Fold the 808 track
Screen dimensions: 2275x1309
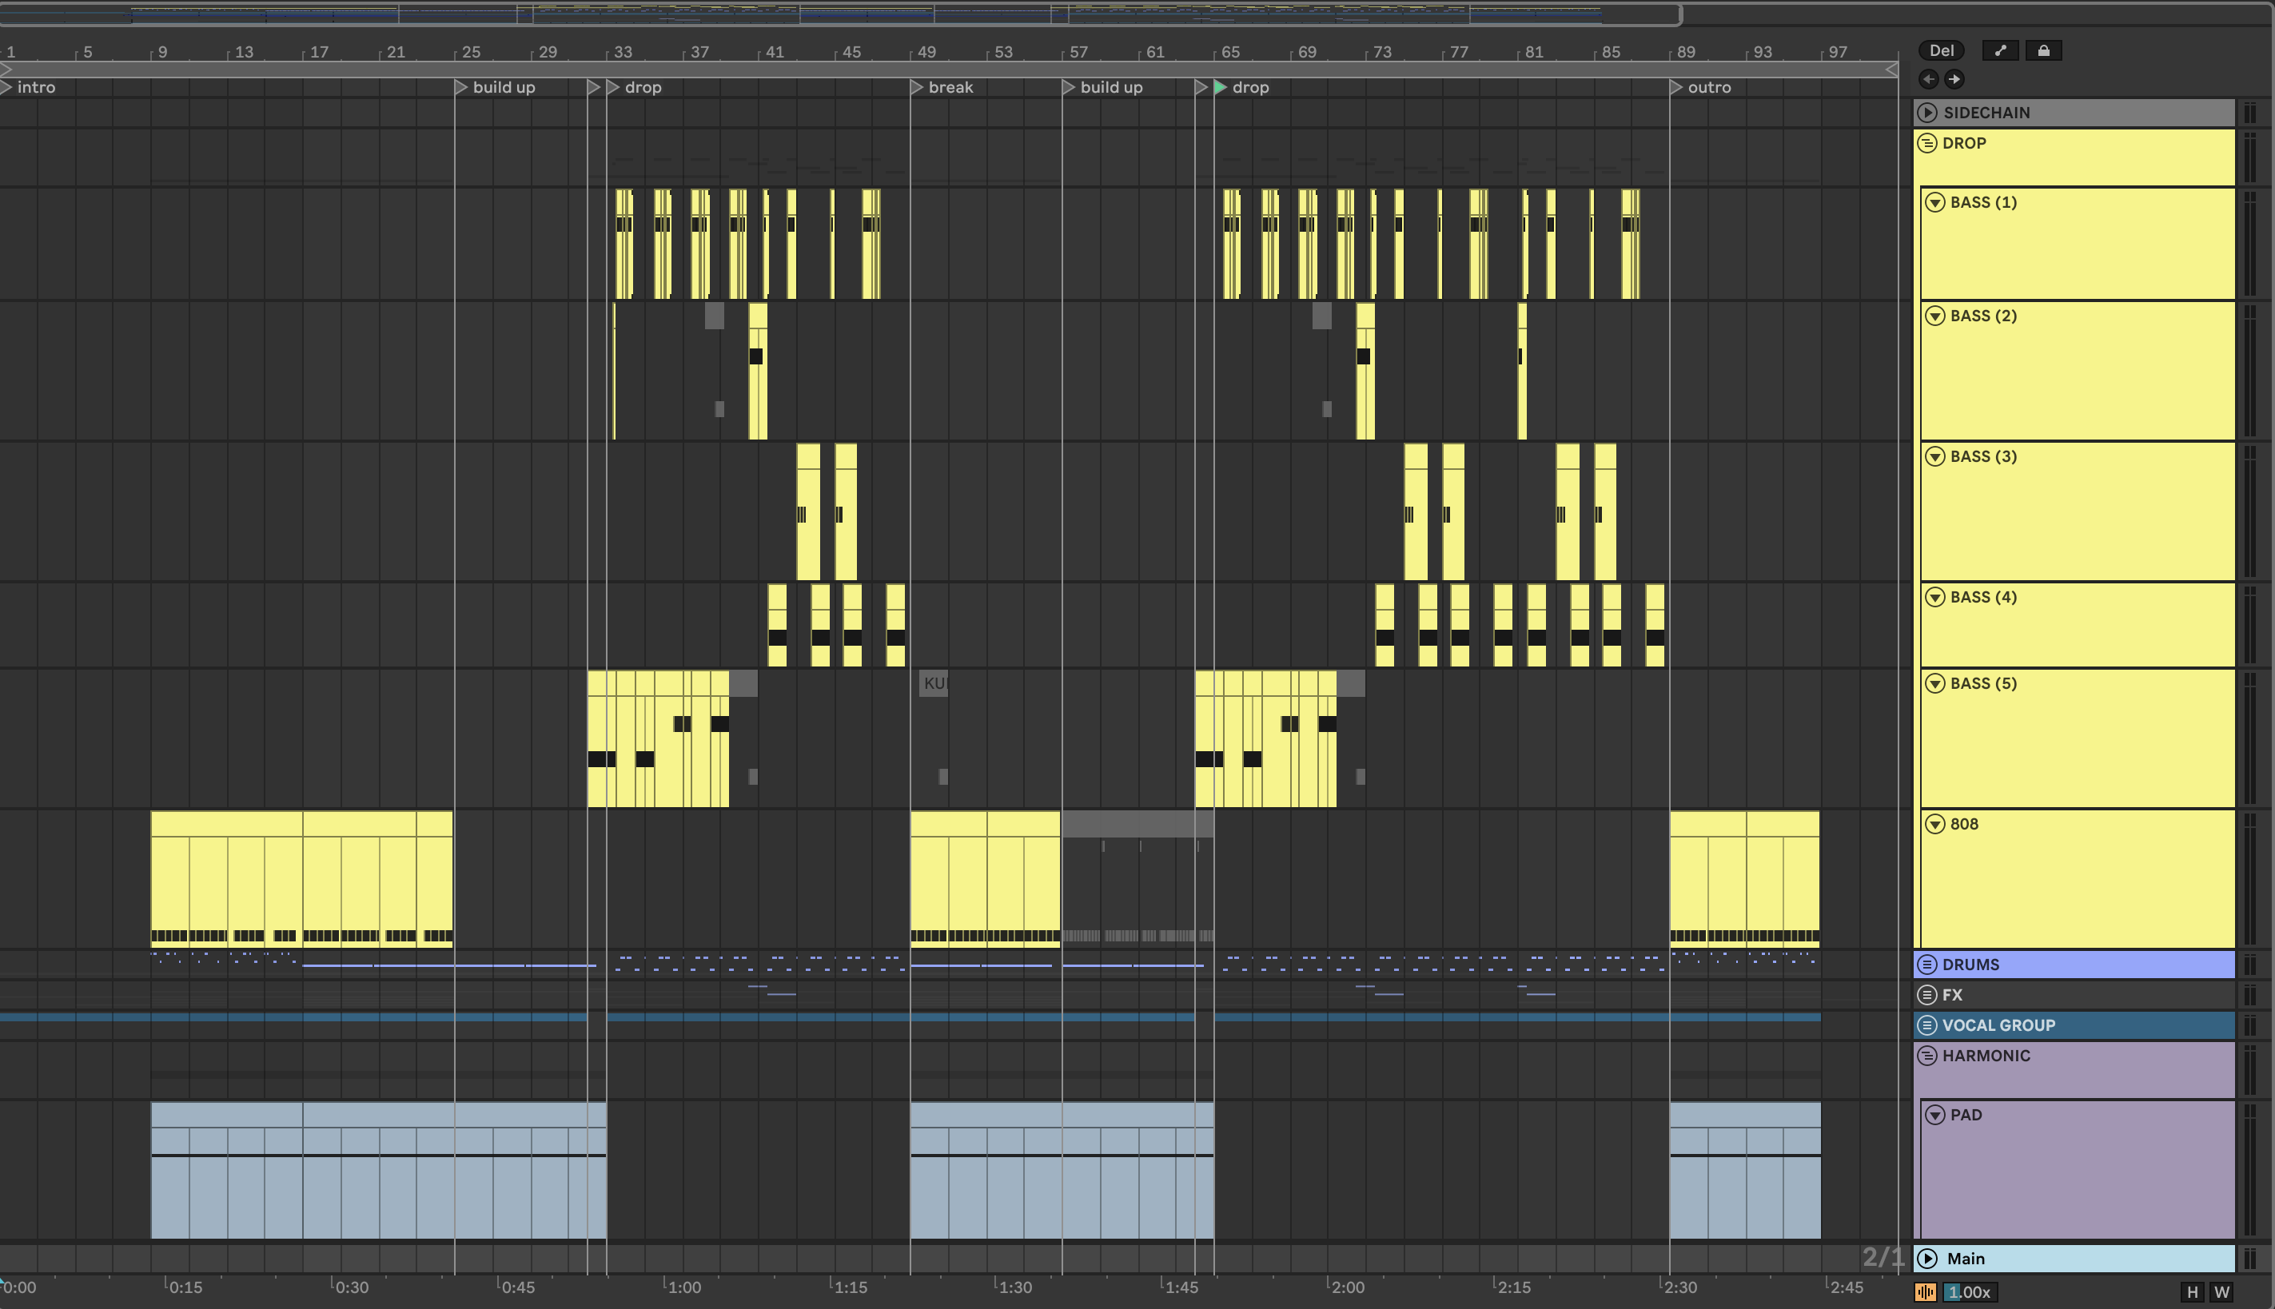point(1935,823)
